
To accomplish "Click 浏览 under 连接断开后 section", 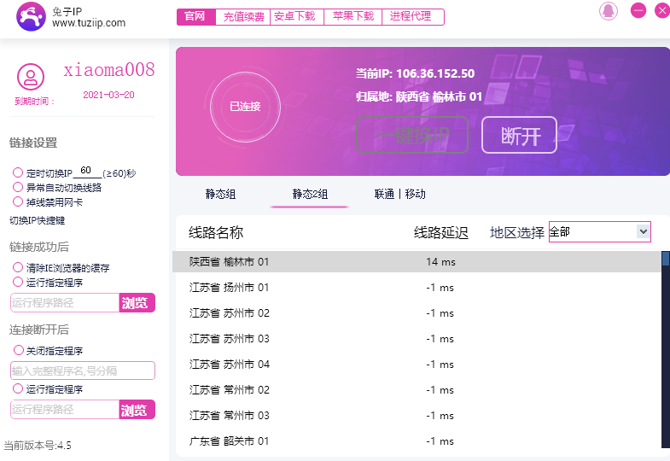I will 137,410.
